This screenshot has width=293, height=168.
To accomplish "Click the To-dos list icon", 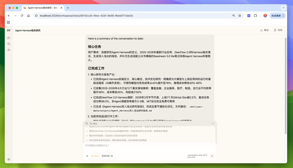I will [87, 123].
